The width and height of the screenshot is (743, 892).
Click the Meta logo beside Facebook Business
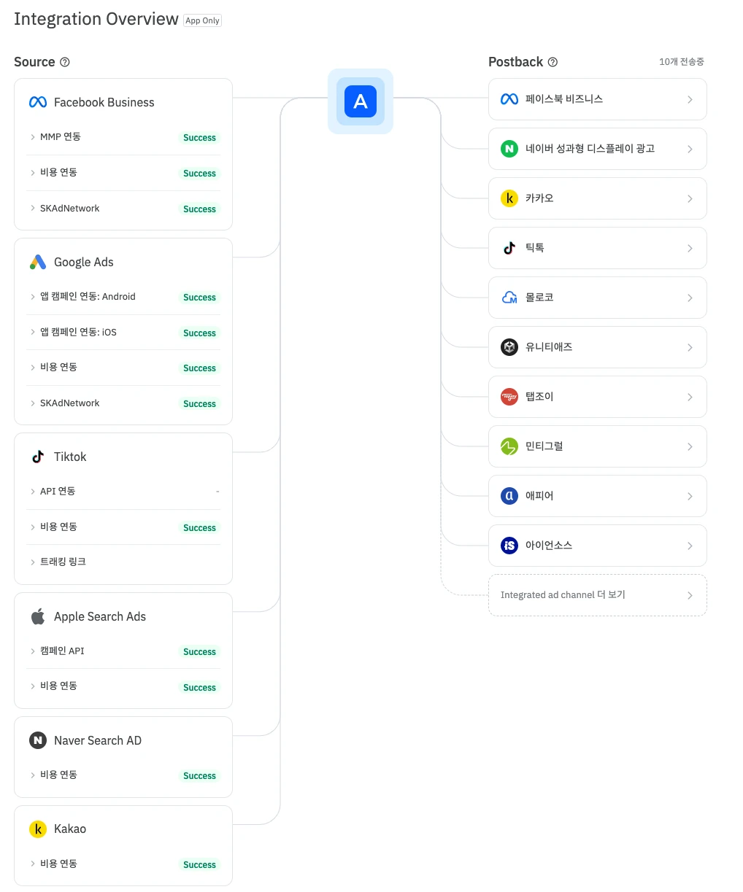click(38, 103)
